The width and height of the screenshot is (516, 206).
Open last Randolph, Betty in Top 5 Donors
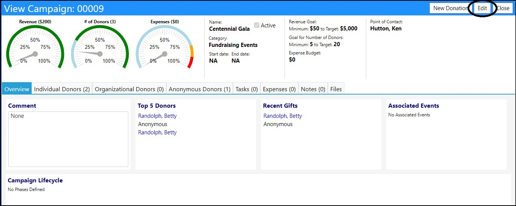coord(157,132)
